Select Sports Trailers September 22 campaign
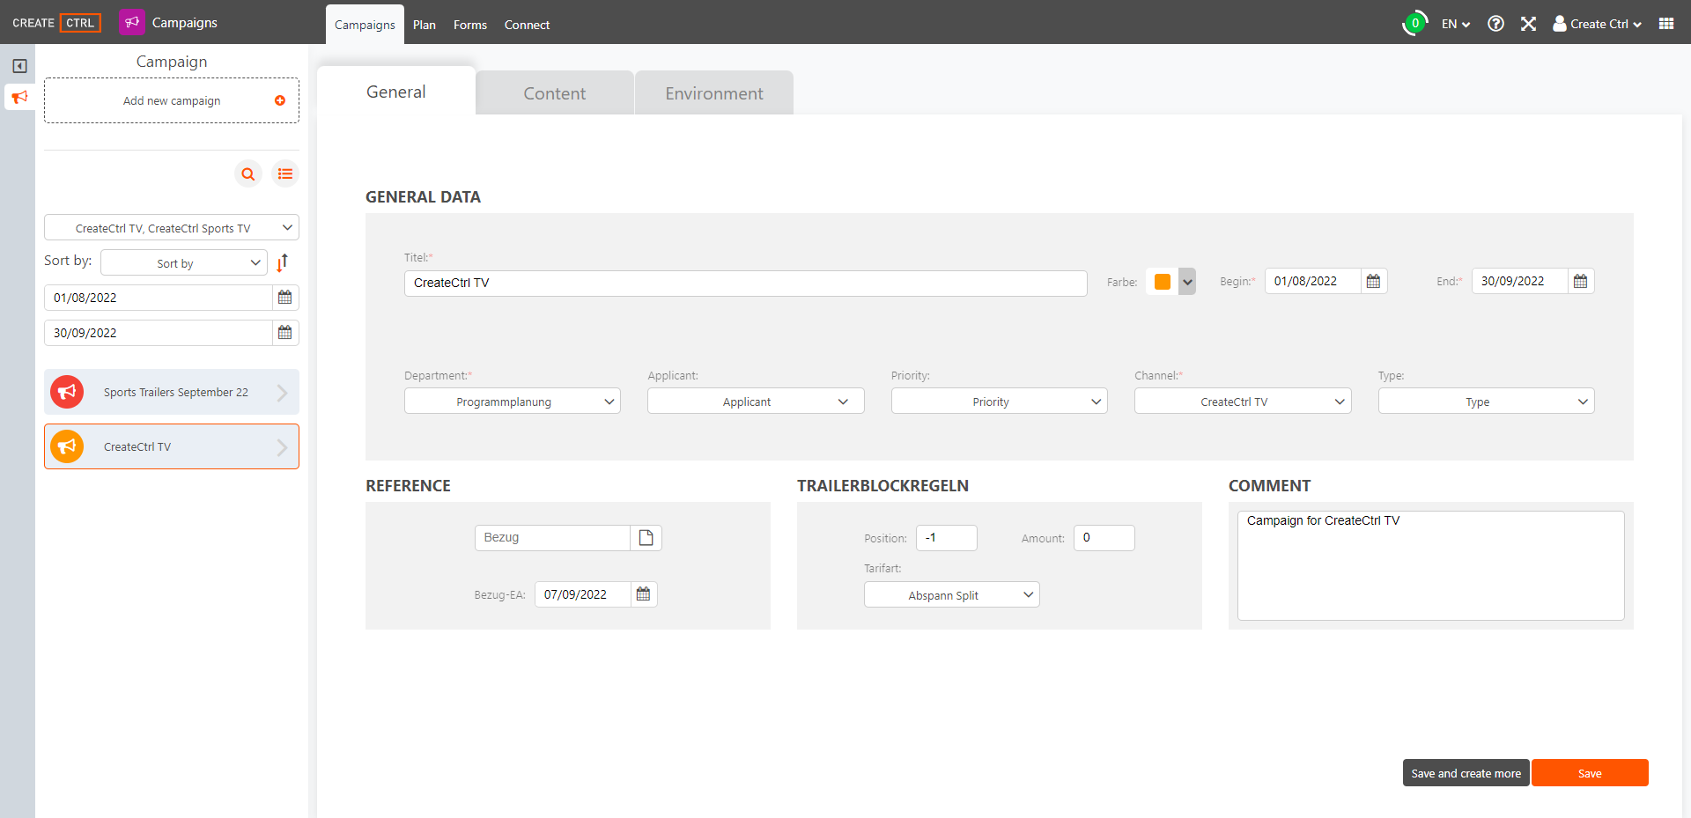Image resolution: width=1691 pixels, height=818 pixels. coord(172,392)
